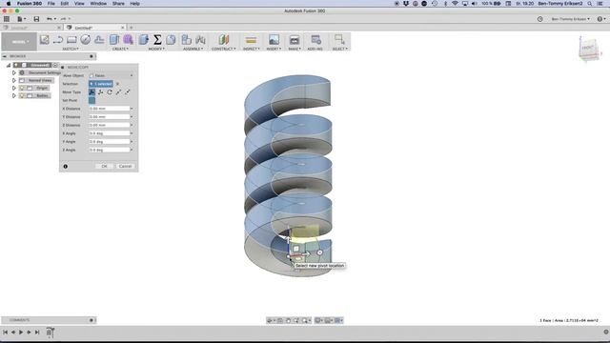The height and width of the screenshot is (343, 610).
Task: Open the File menu
Action: pyautogui.click(x=51, y=4)
